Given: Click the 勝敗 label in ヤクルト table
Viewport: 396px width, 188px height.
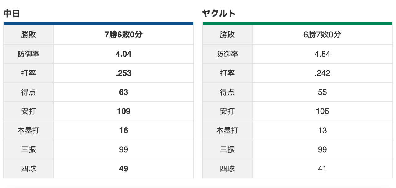Looking at the screenshot, I should click(x=227, y=35).
